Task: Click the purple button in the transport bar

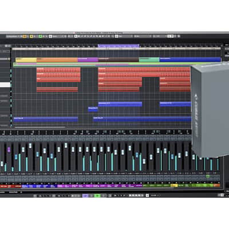Action: [x=86, y=196]
